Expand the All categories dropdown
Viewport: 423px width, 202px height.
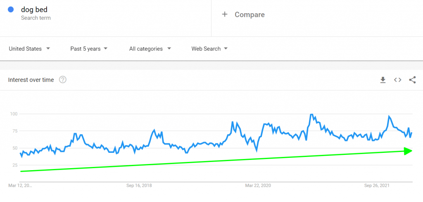(150, 49)
